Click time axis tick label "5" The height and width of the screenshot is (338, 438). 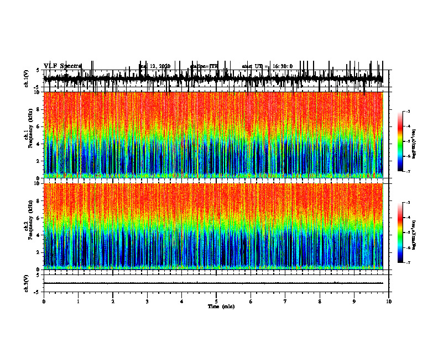tap(216, 302)
